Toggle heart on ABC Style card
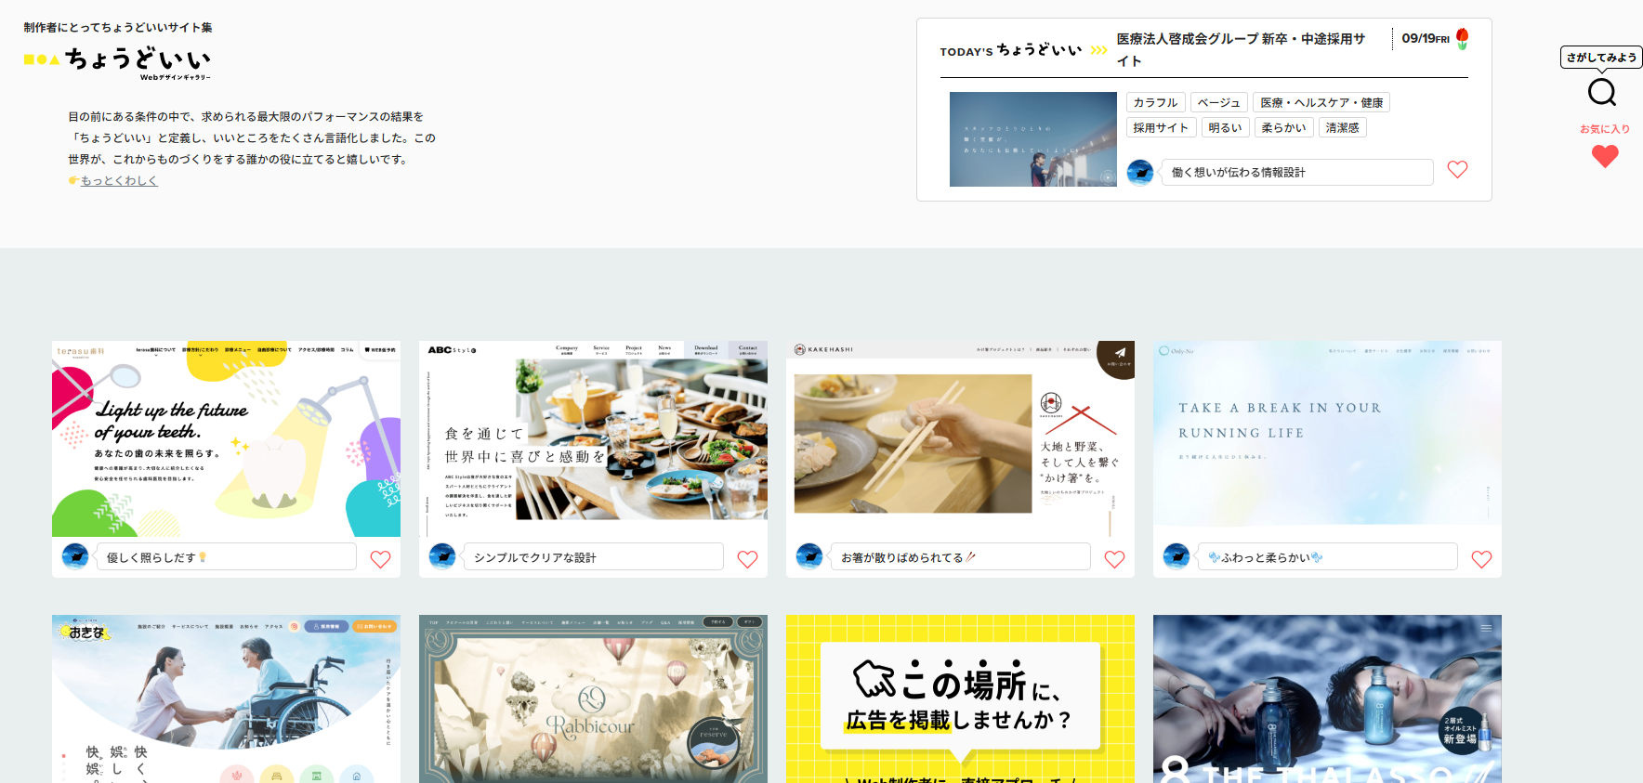This screenshot has width=1643, height=783. point(747,559)
